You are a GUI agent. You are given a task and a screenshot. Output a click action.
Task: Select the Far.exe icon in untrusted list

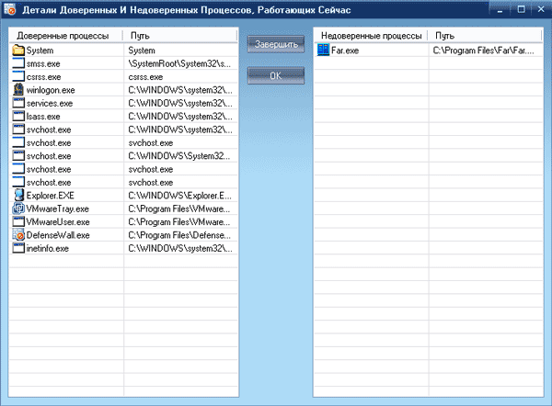(x=323, y=50)
